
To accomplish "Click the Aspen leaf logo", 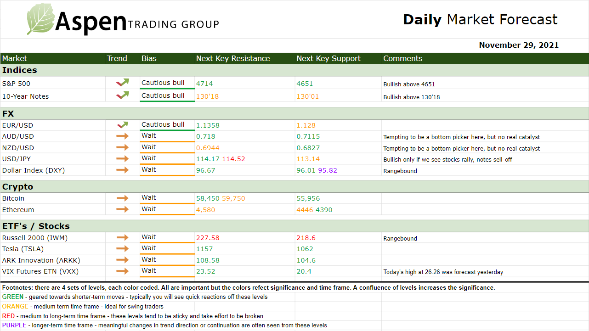I will coord(41,18).
